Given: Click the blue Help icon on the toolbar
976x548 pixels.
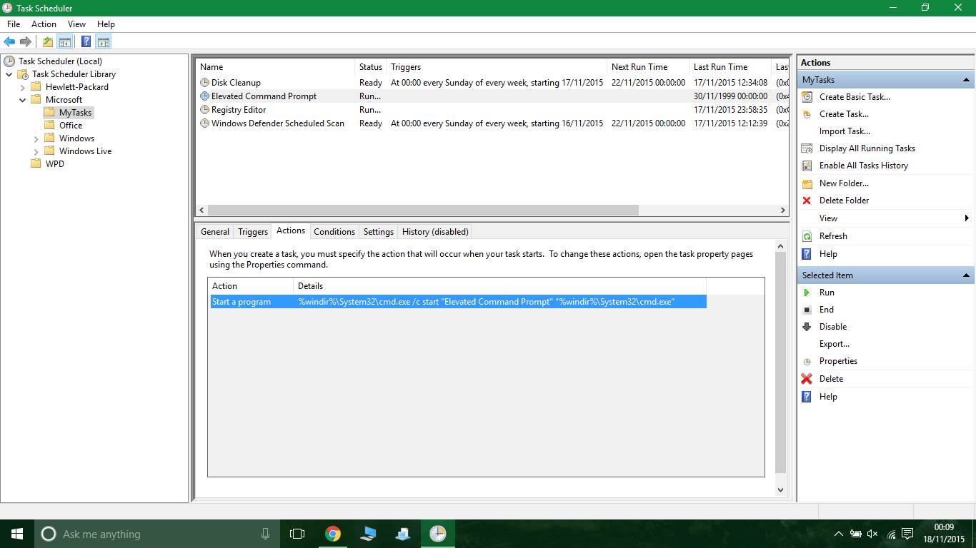Looking at the screenshot, I should point(86,41).
